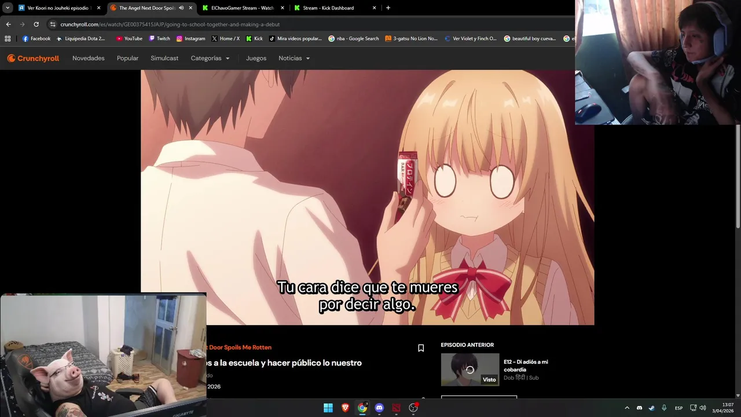Close the 'Ver Koori no Jouheki' tab
Image resolution: width=741 pixels, height=417 pixels.
point(98,8)
